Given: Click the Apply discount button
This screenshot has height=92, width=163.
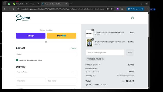Looking at the screenshot, I should [130, 52].
